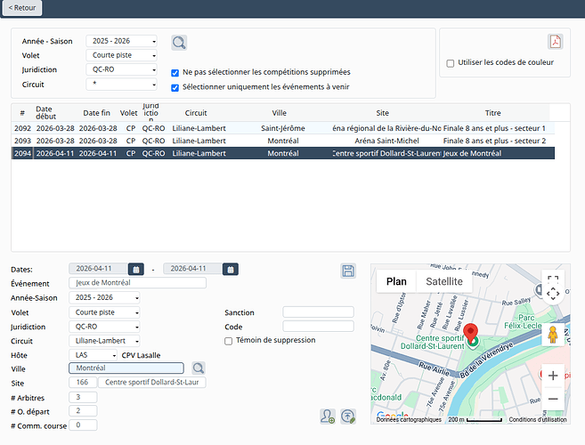Open top Circuit filter dropdown

121,84
